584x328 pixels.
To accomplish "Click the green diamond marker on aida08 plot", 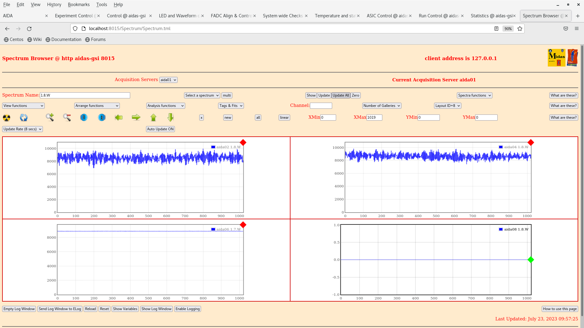I will point(531,260).
